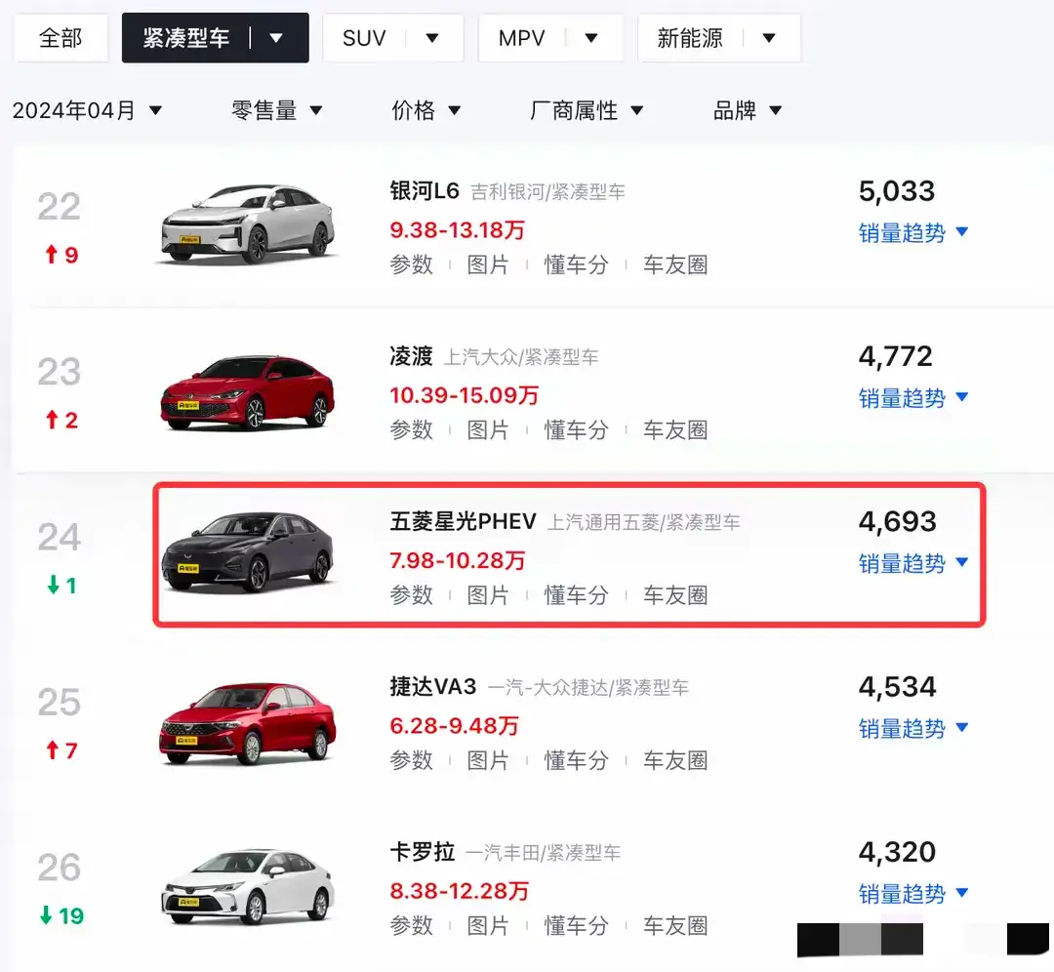
Task: Open 参数 link under 凌渡
Action: (x=411, y=429)
